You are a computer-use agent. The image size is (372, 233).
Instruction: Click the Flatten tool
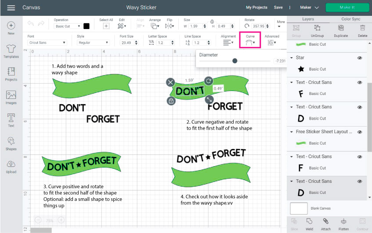click(x=343, y=224)
